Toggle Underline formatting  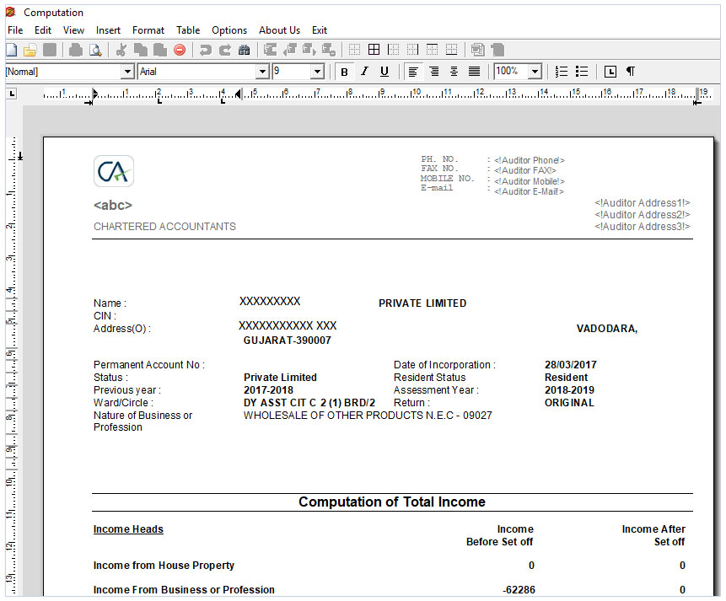pyautogui.click(x=385, y=72)
